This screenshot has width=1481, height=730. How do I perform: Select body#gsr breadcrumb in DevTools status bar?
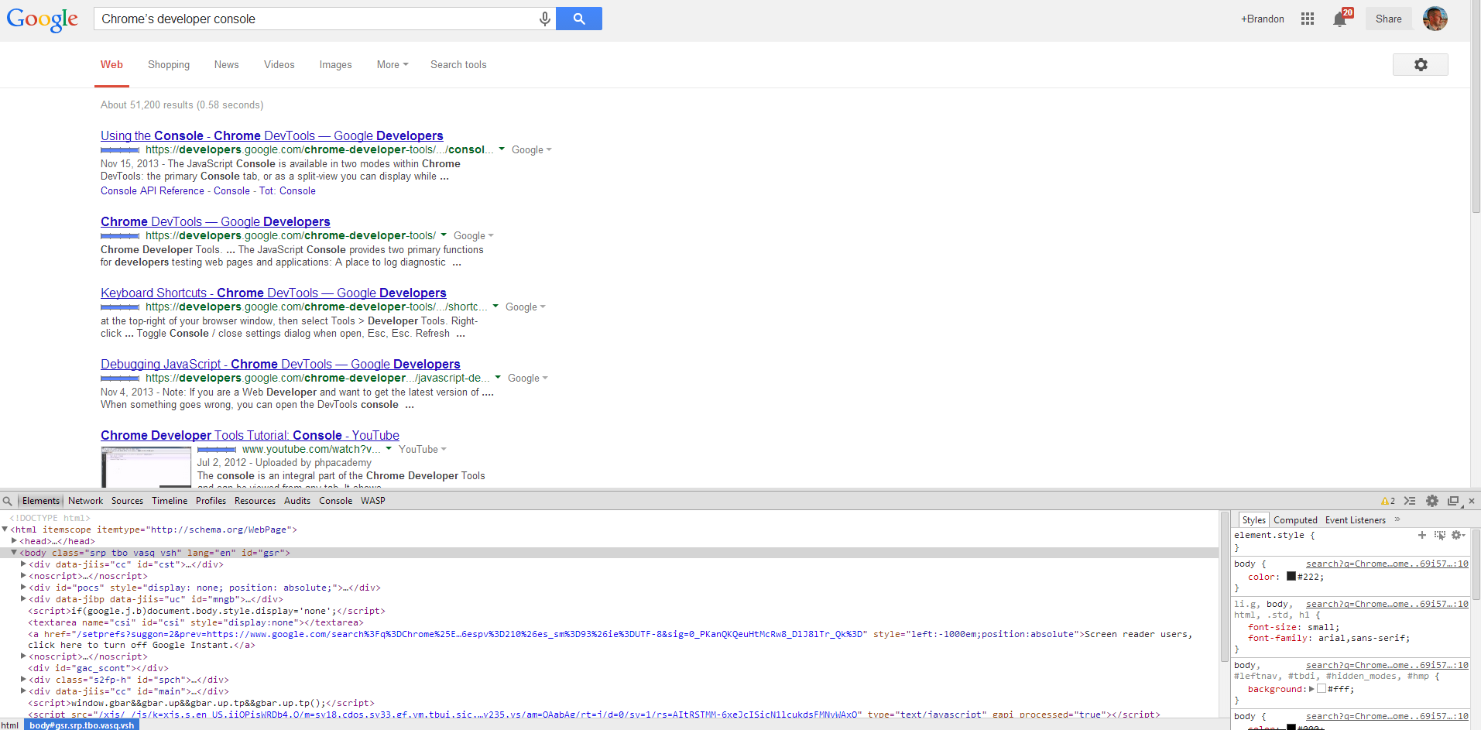click(x=81, y=725)
